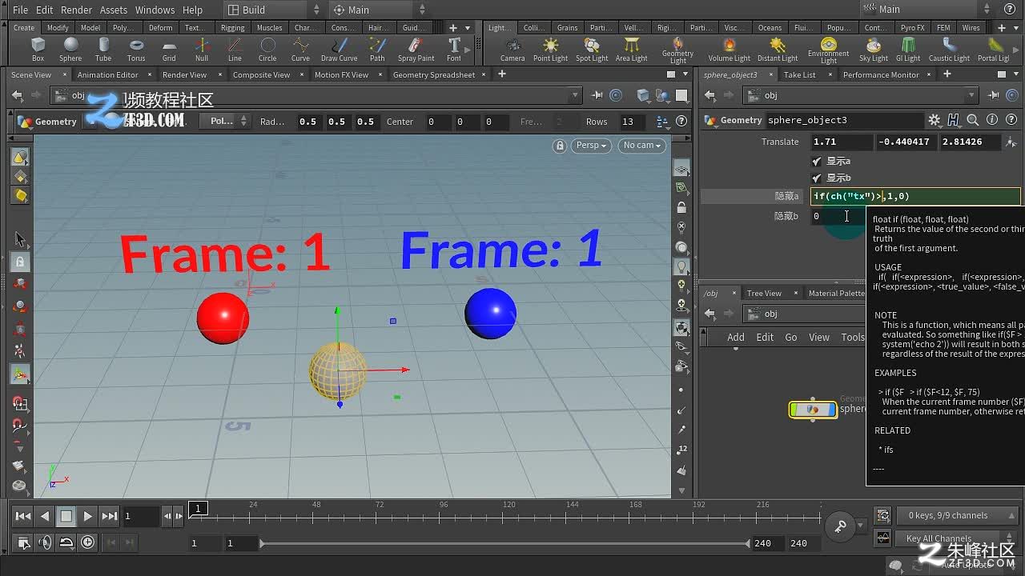Open the Persp viewport menu
The image size is (1025, 576).
[592, 146]
